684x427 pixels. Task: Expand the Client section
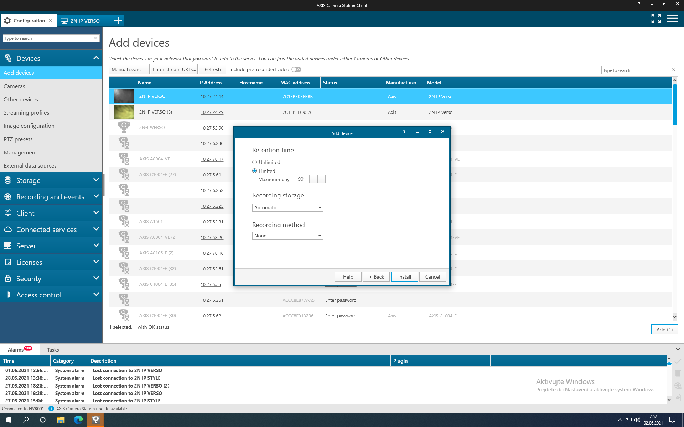(x=96, y=213)
